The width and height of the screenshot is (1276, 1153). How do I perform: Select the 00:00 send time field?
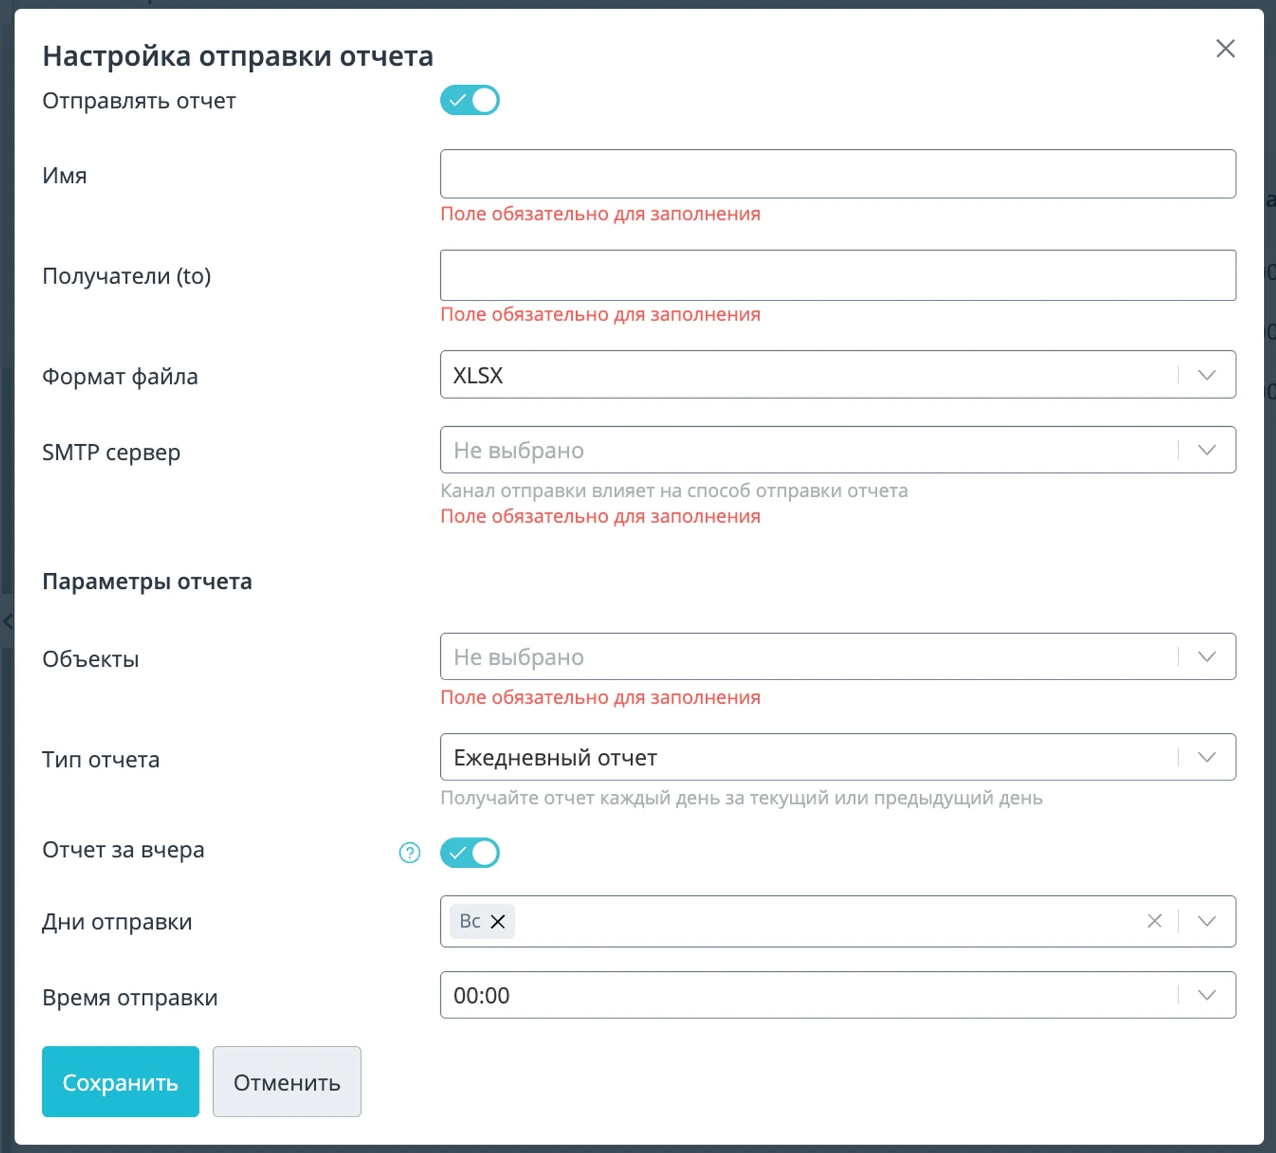838,995
